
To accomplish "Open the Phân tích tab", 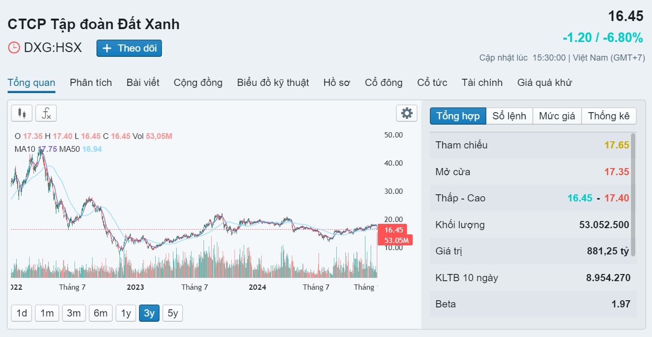I will coord(91,83).
